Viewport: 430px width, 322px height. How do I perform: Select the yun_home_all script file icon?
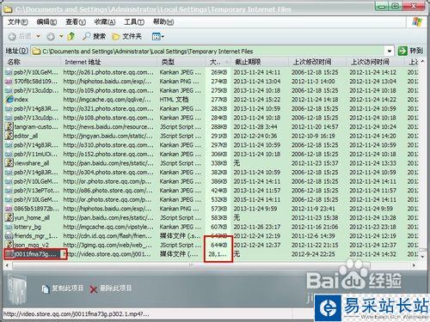point(9,217)
